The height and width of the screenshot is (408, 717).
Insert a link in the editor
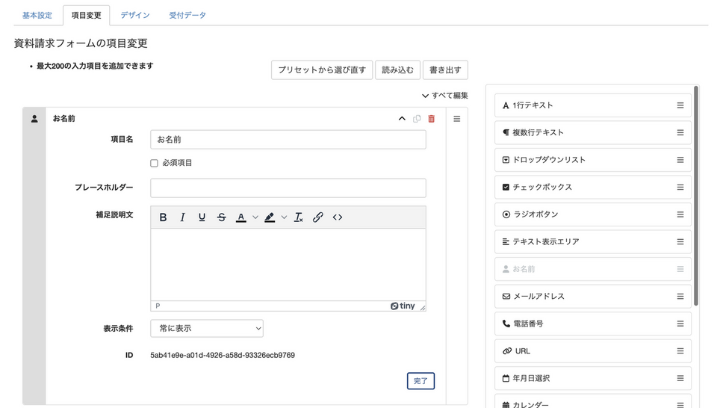[x=318, y=217]
